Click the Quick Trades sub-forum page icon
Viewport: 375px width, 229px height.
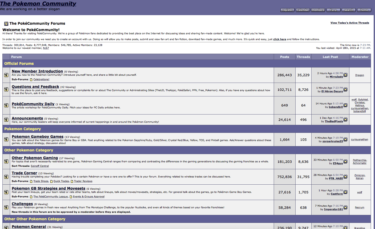(51, 181)
